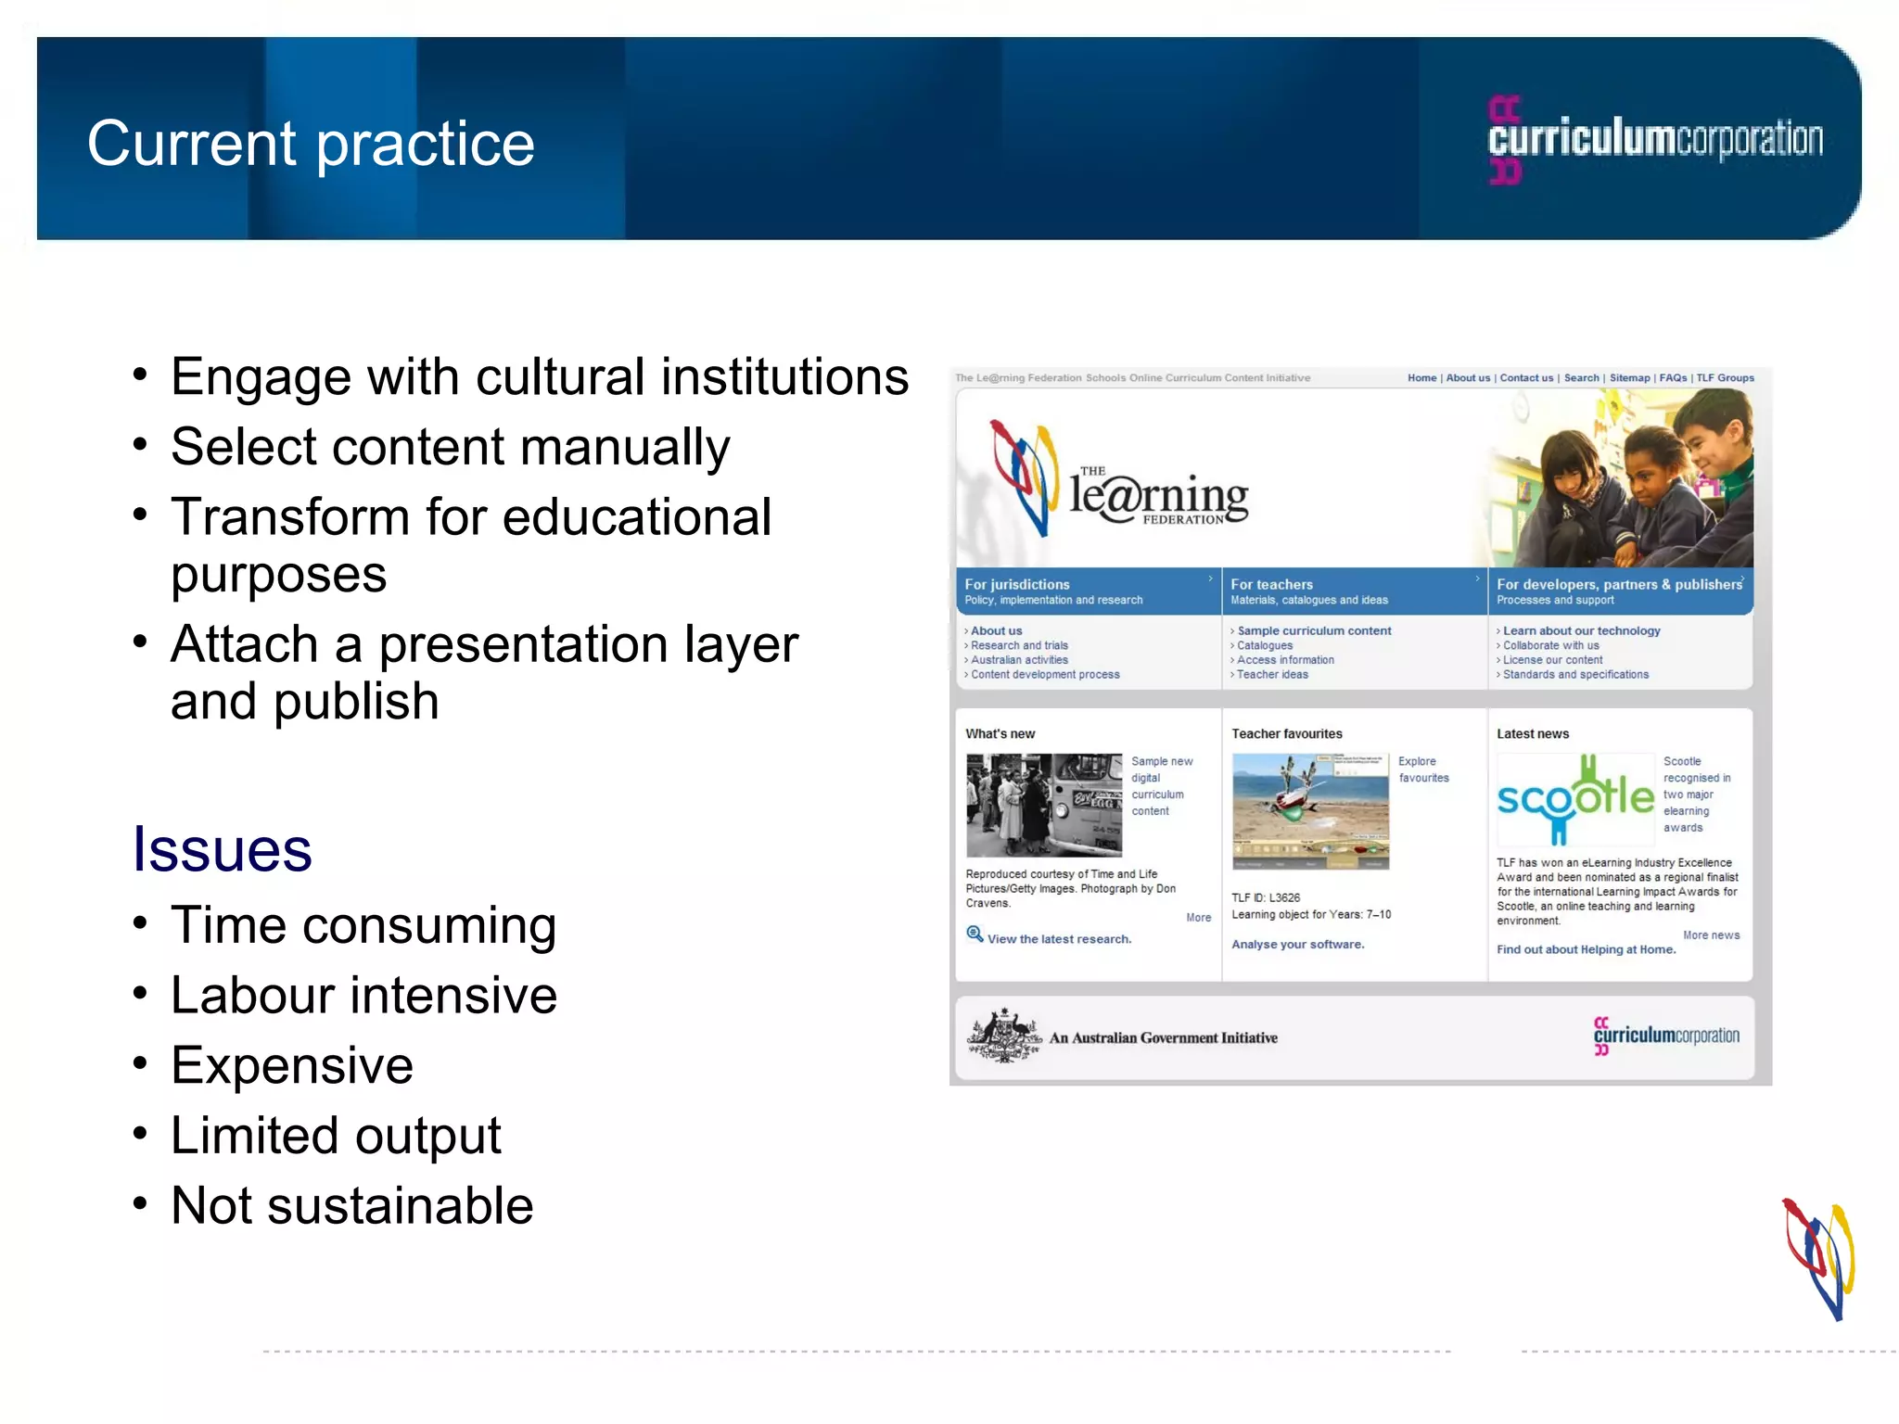Open Standards and specifications link
The image size is (1899, 1424).
(1575, 675)
